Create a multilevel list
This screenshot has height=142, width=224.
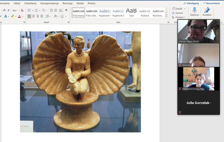click(43, 10)
